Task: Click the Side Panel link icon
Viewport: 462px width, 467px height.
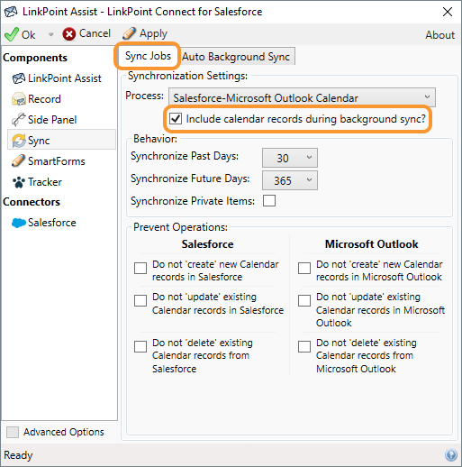Action: pos(18,120)
